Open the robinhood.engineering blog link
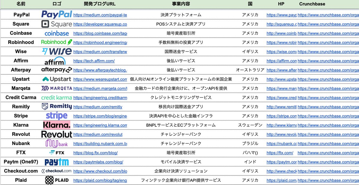Screen dimensions: 359x185 pyautogui.click(x=100, y=42)
